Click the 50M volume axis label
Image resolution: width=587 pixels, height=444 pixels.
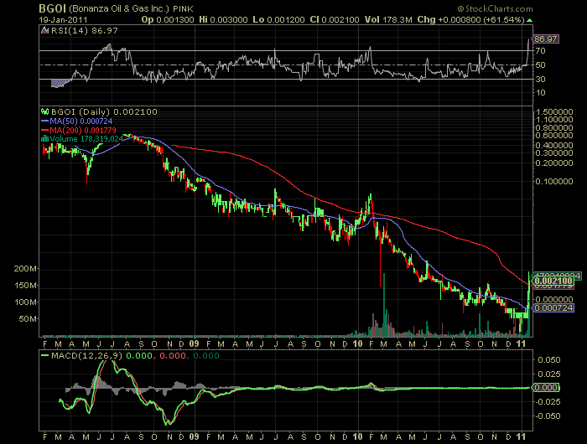click(x=28, y=319)
